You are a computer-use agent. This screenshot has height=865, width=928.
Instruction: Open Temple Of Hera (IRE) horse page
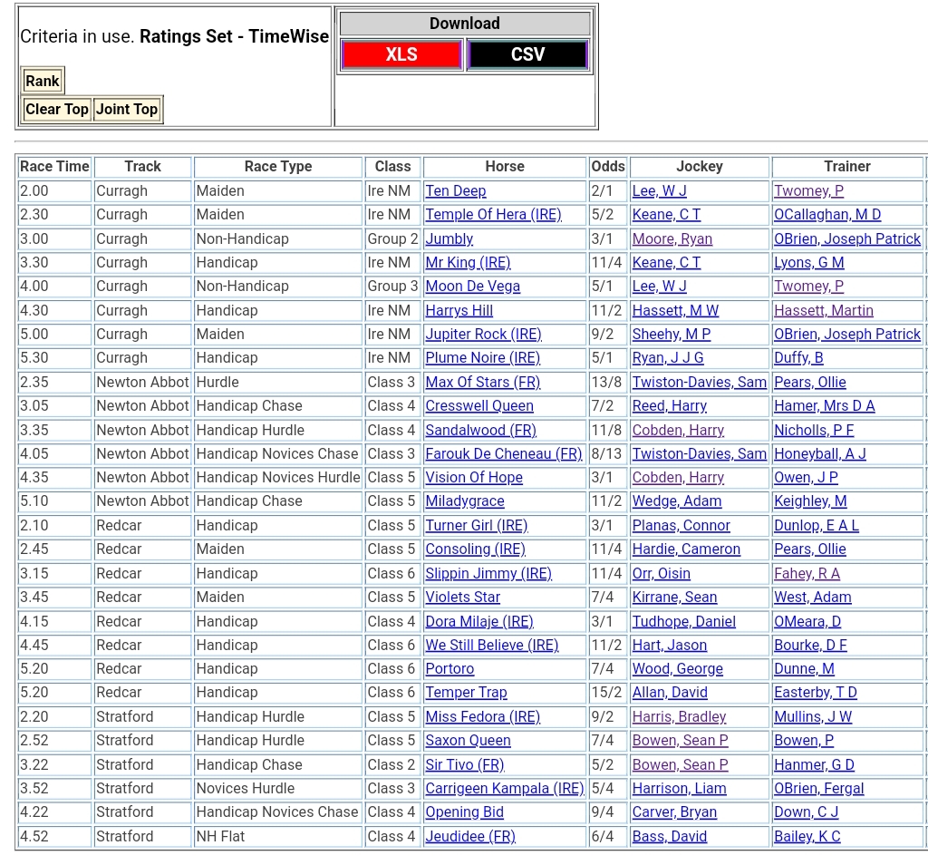coord(493,215)
